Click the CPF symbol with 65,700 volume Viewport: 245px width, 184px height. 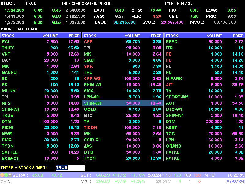click(x=88, y=42)
